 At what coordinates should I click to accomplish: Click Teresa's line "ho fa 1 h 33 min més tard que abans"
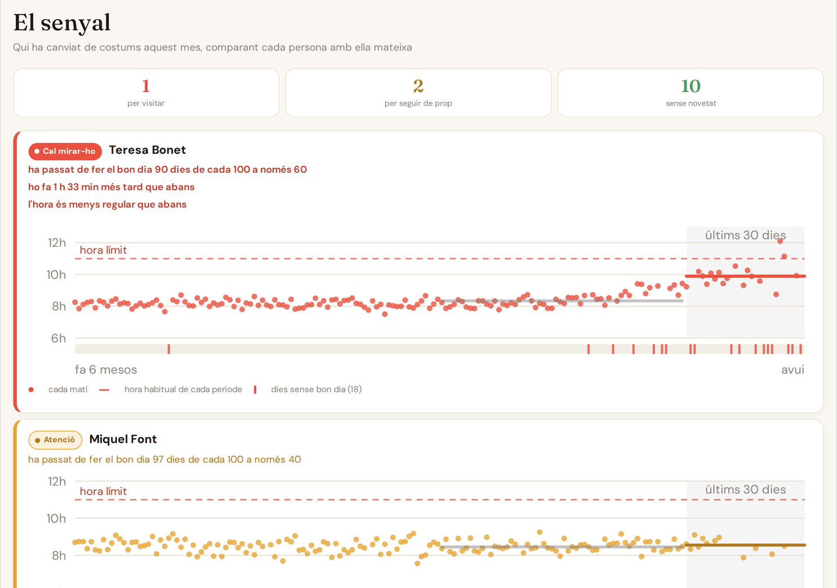111,187
